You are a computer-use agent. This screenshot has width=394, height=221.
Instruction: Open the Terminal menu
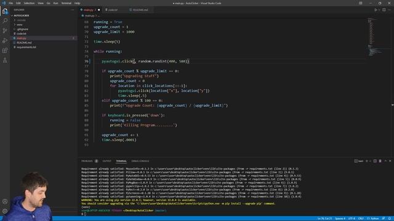tap(66, 3)
